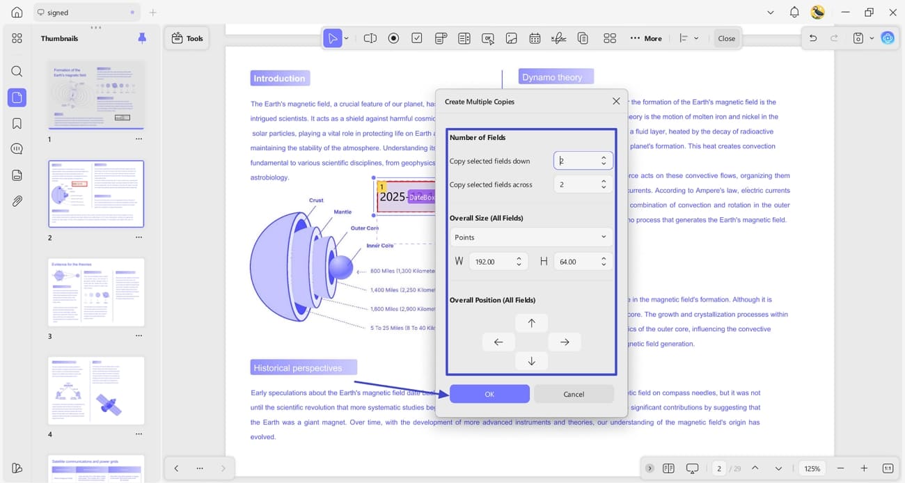Screen dimensions: 905x483
Task: Move all fields down with arrow
Action: coord(531,361)
